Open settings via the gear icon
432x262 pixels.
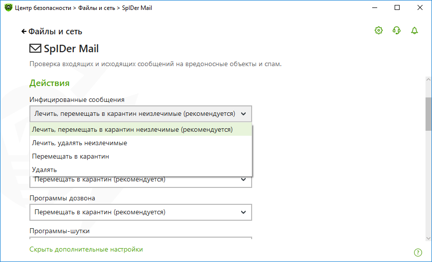click(379, 30)
